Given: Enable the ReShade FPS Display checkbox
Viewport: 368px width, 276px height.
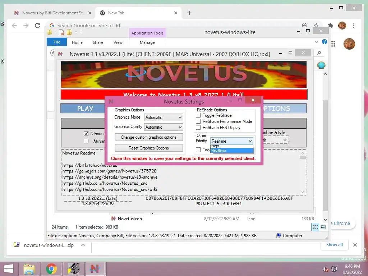Looking at the screenshot, I should point(198,128).
